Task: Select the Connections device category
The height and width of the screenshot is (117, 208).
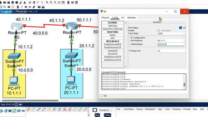Action: point(14,110)
